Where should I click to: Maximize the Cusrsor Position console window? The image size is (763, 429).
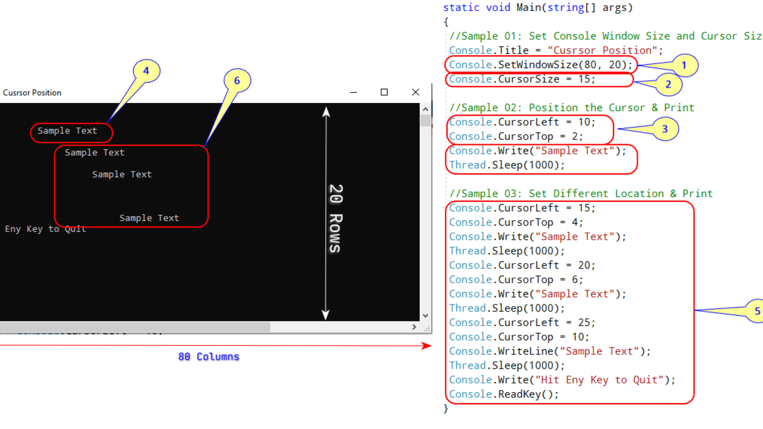coord(384,92)
